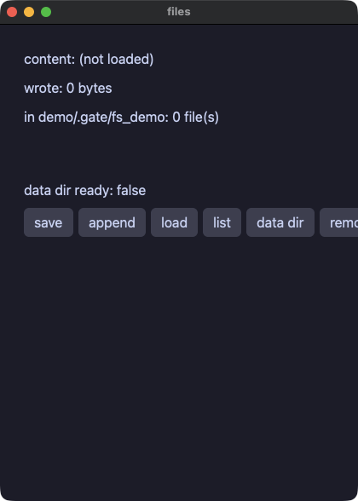
Task: Maximize the window with green button
Action: pos(46,12)
